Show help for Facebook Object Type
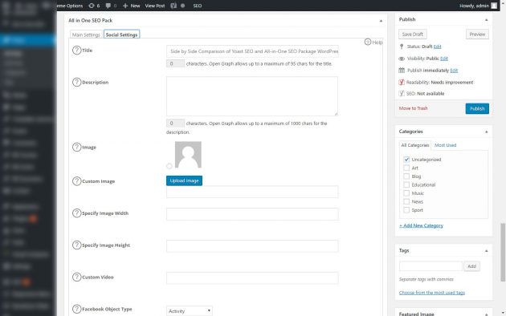506x316 pixels. point(76,309)
